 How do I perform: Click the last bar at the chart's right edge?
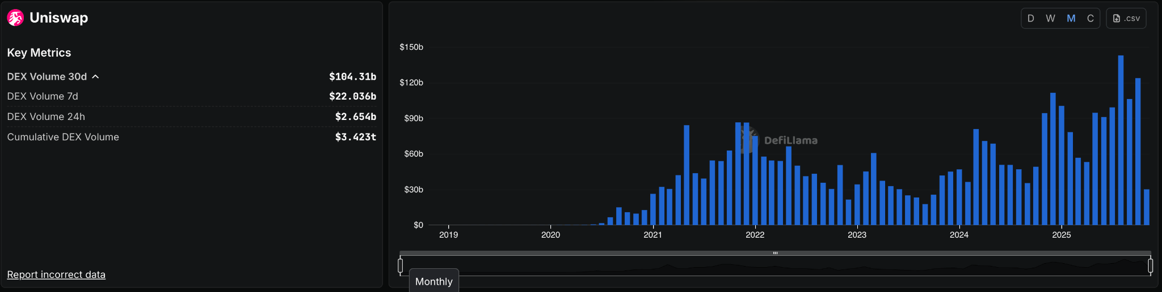[1147, 207]
